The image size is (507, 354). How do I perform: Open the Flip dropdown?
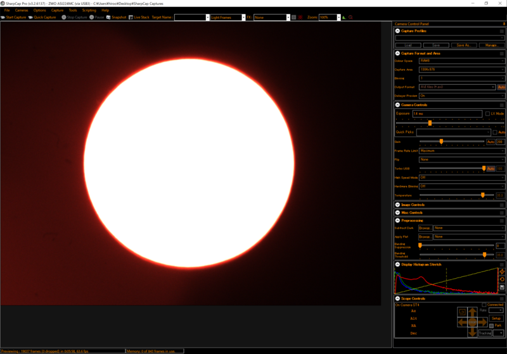click(x=462, y=159)
